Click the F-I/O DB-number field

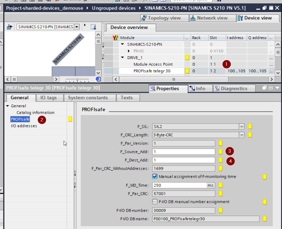[184, 210]
